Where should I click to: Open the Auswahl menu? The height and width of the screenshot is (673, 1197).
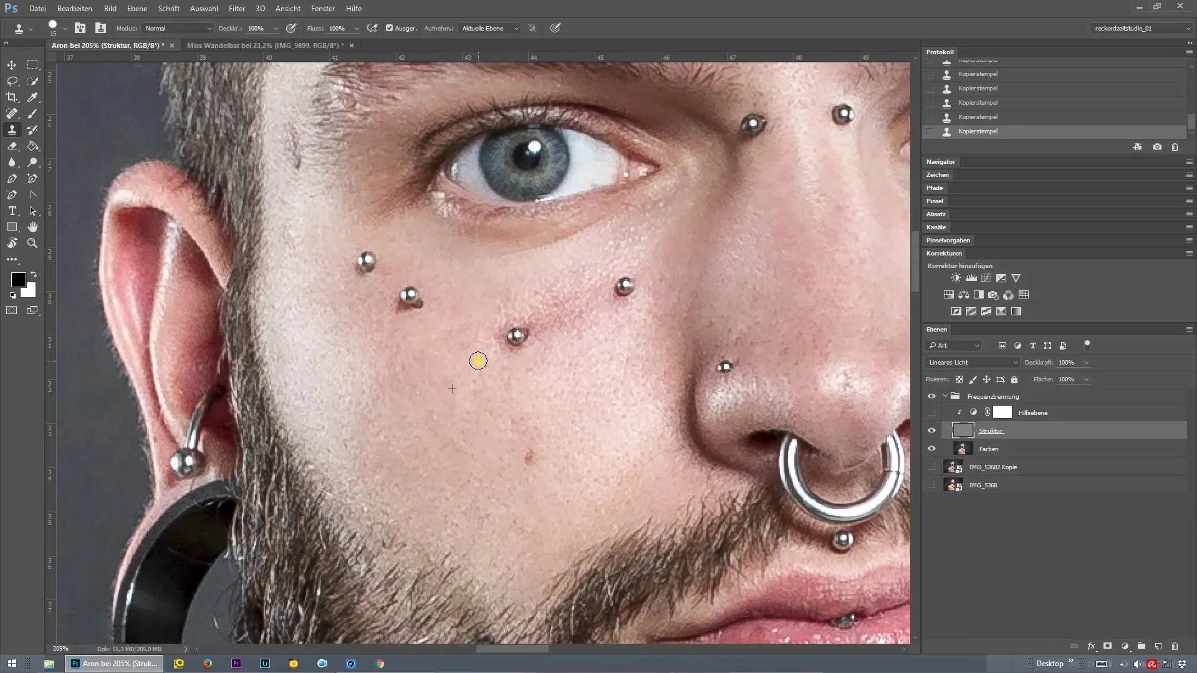(x=204, y=9)
